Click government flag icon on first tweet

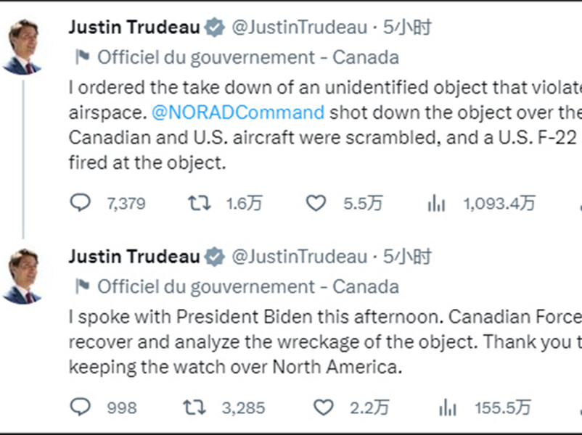coord(82,57)
